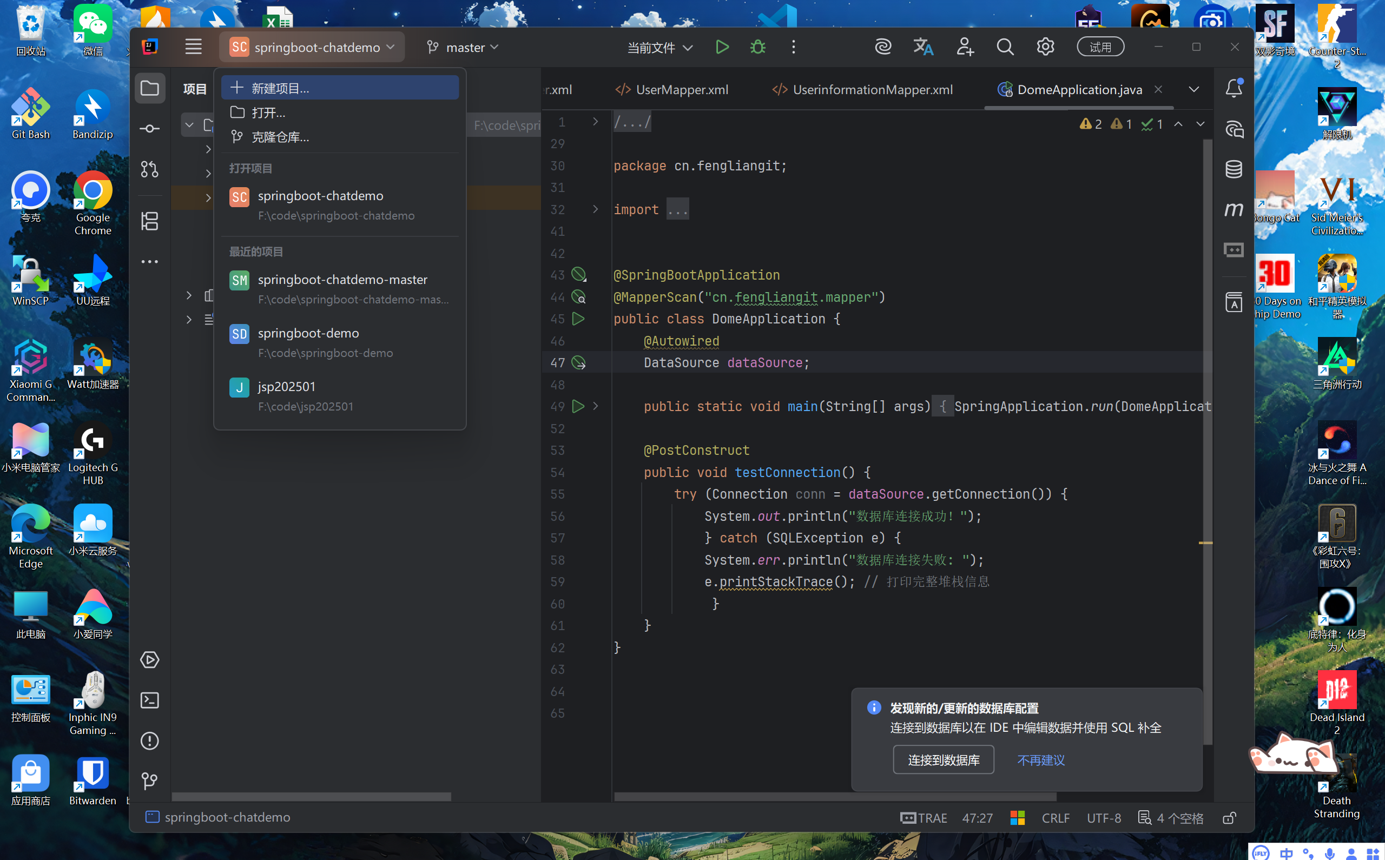Open the Pull Requests tool window icon
Screen dimensions: 1385x860
(x=150, y=169)
